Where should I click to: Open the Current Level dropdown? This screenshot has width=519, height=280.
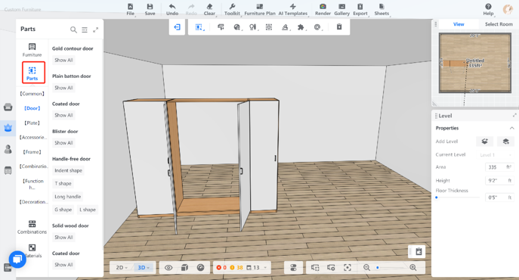coord(496,155)
